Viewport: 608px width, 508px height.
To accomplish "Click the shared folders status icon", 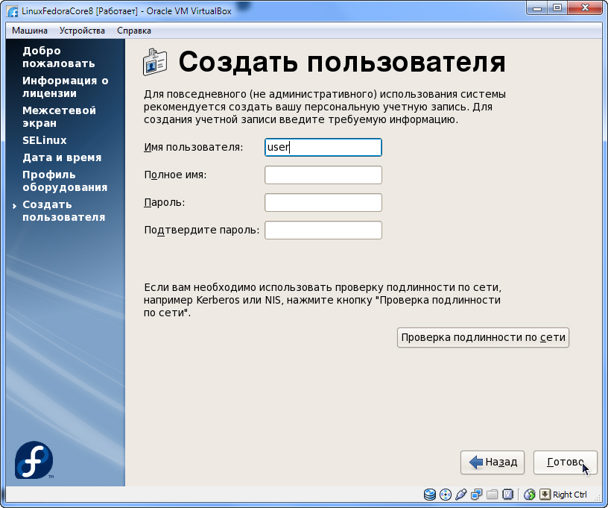I will point(492,495).
